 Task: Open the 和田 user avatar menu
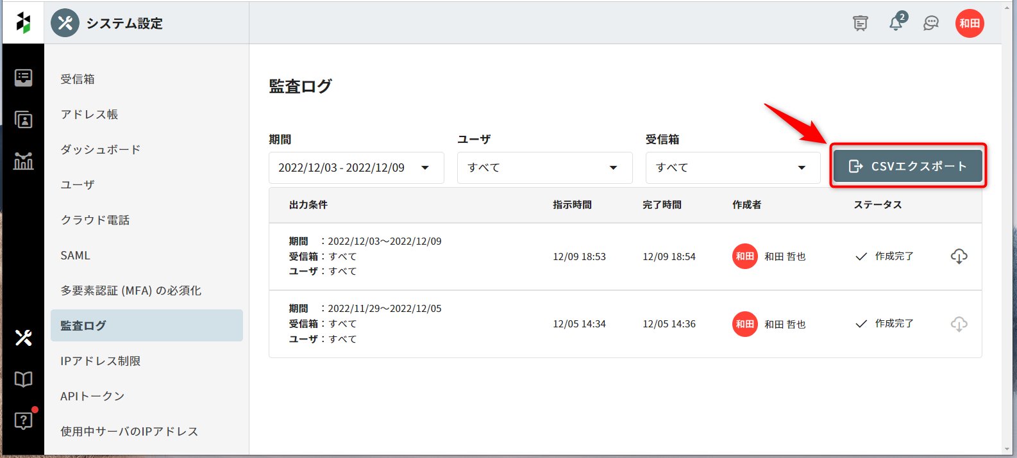pos(969,24)
